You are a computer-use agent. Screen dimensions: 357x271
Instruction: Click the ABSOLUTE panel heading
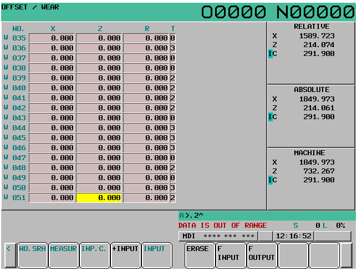[x=312, y=90]
